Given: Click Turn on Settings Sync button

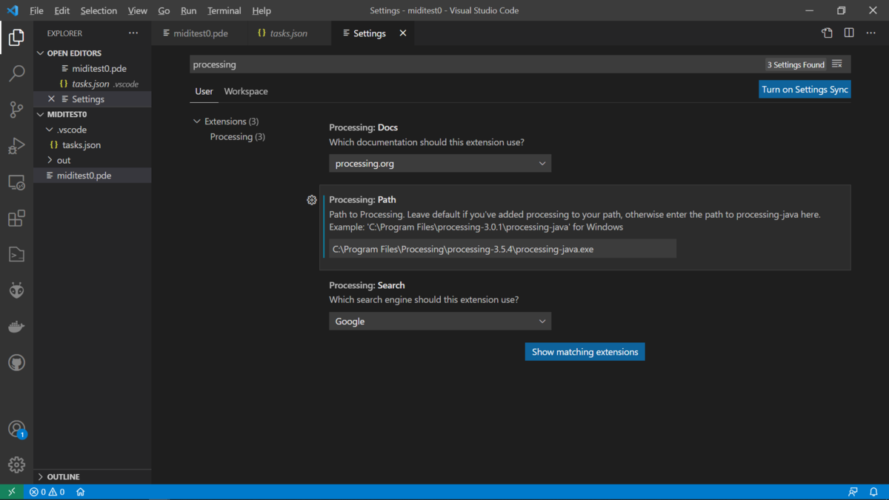Looking at the screenshot, I should click(805, 90).
